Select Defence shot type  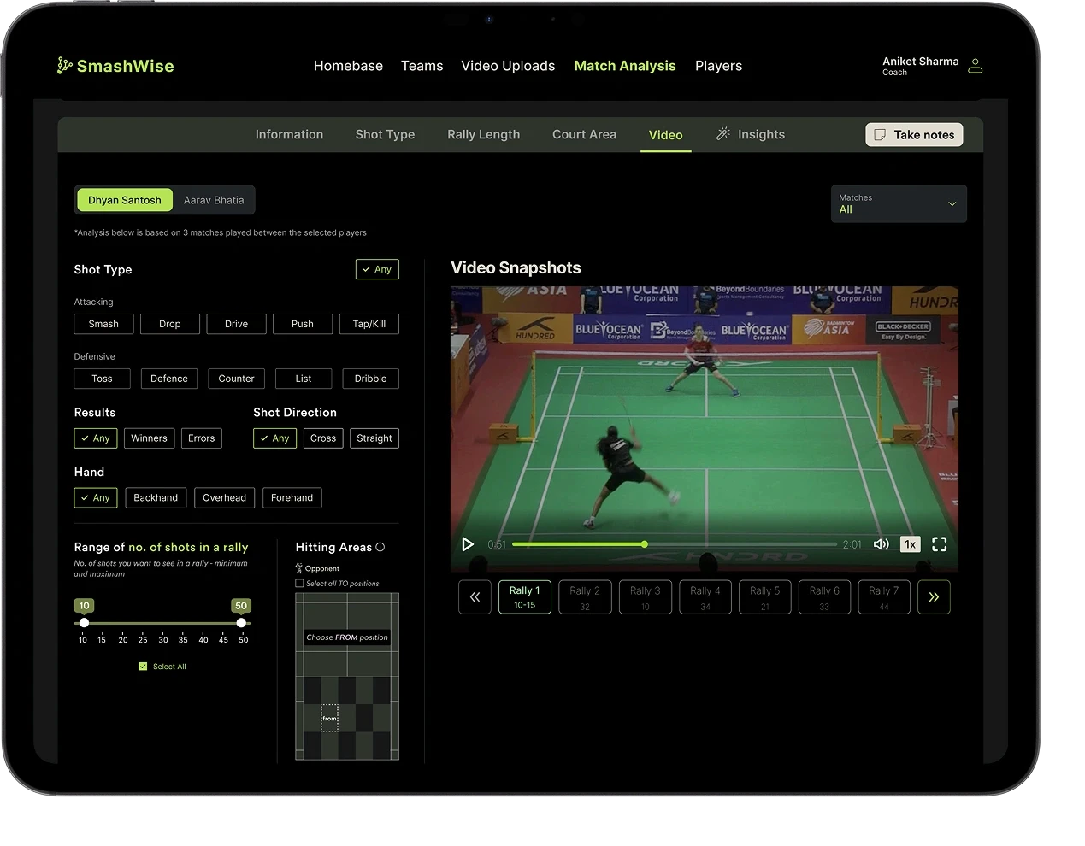click(169, 379)
